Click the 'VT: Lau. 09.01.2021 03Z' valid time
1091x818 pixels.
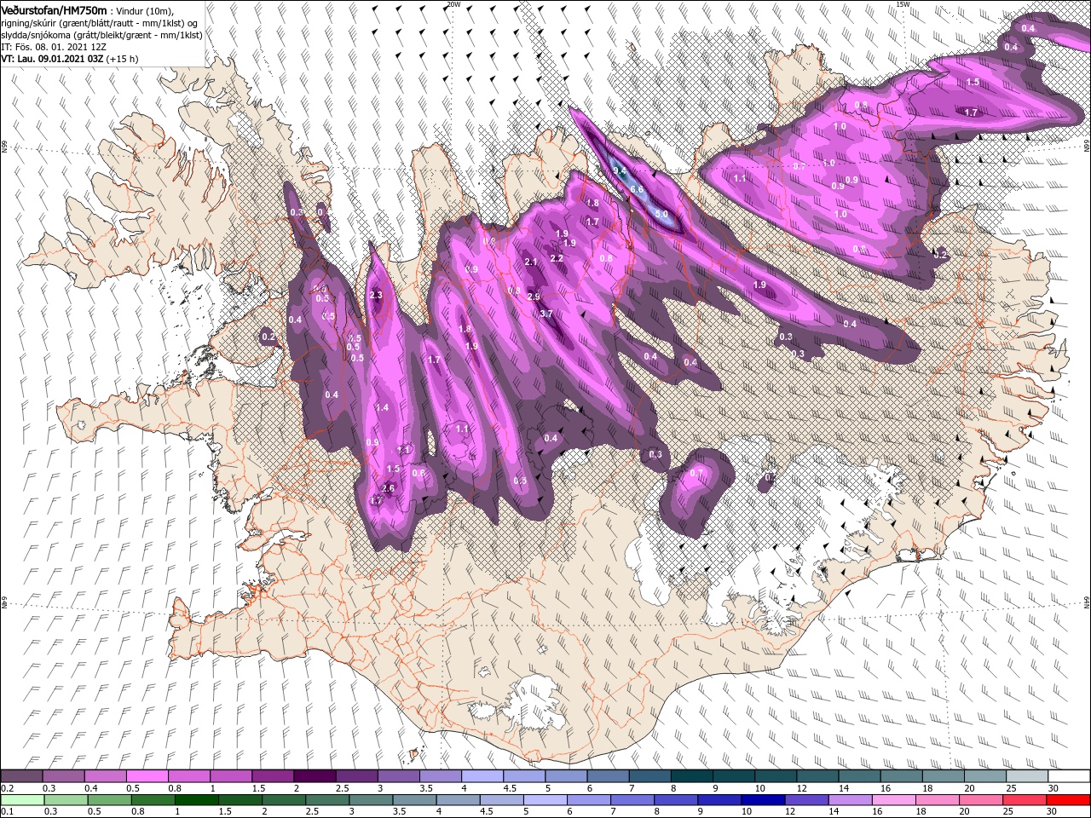[52, 60]
